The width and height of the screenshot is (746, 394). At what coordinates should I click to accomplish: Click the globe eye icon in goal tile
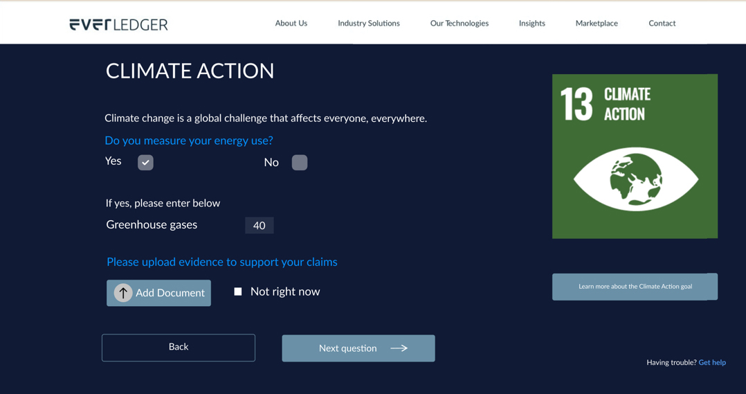[635, 179]
